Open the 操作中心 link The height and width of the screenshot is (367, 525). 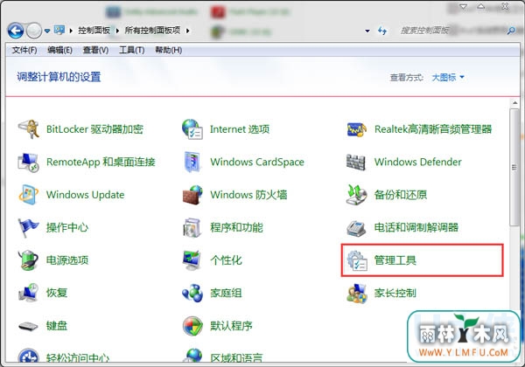click(x=67, y=227)
